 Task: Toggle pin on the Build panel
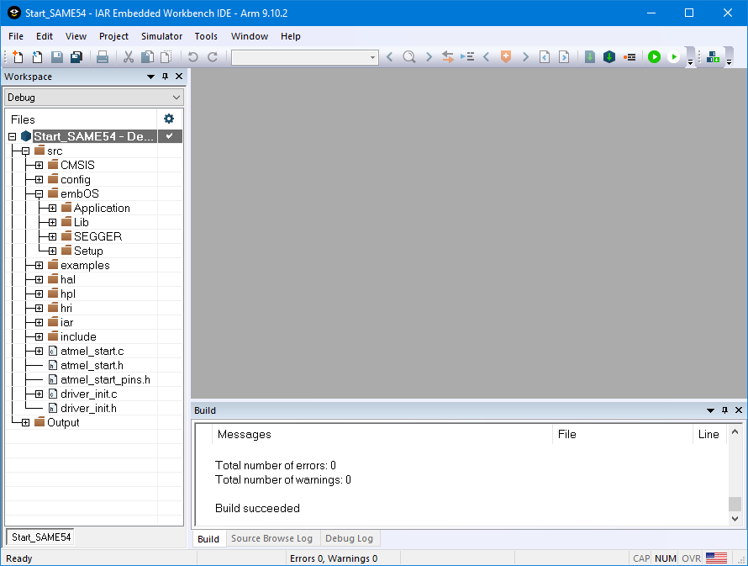click(724, 410)
